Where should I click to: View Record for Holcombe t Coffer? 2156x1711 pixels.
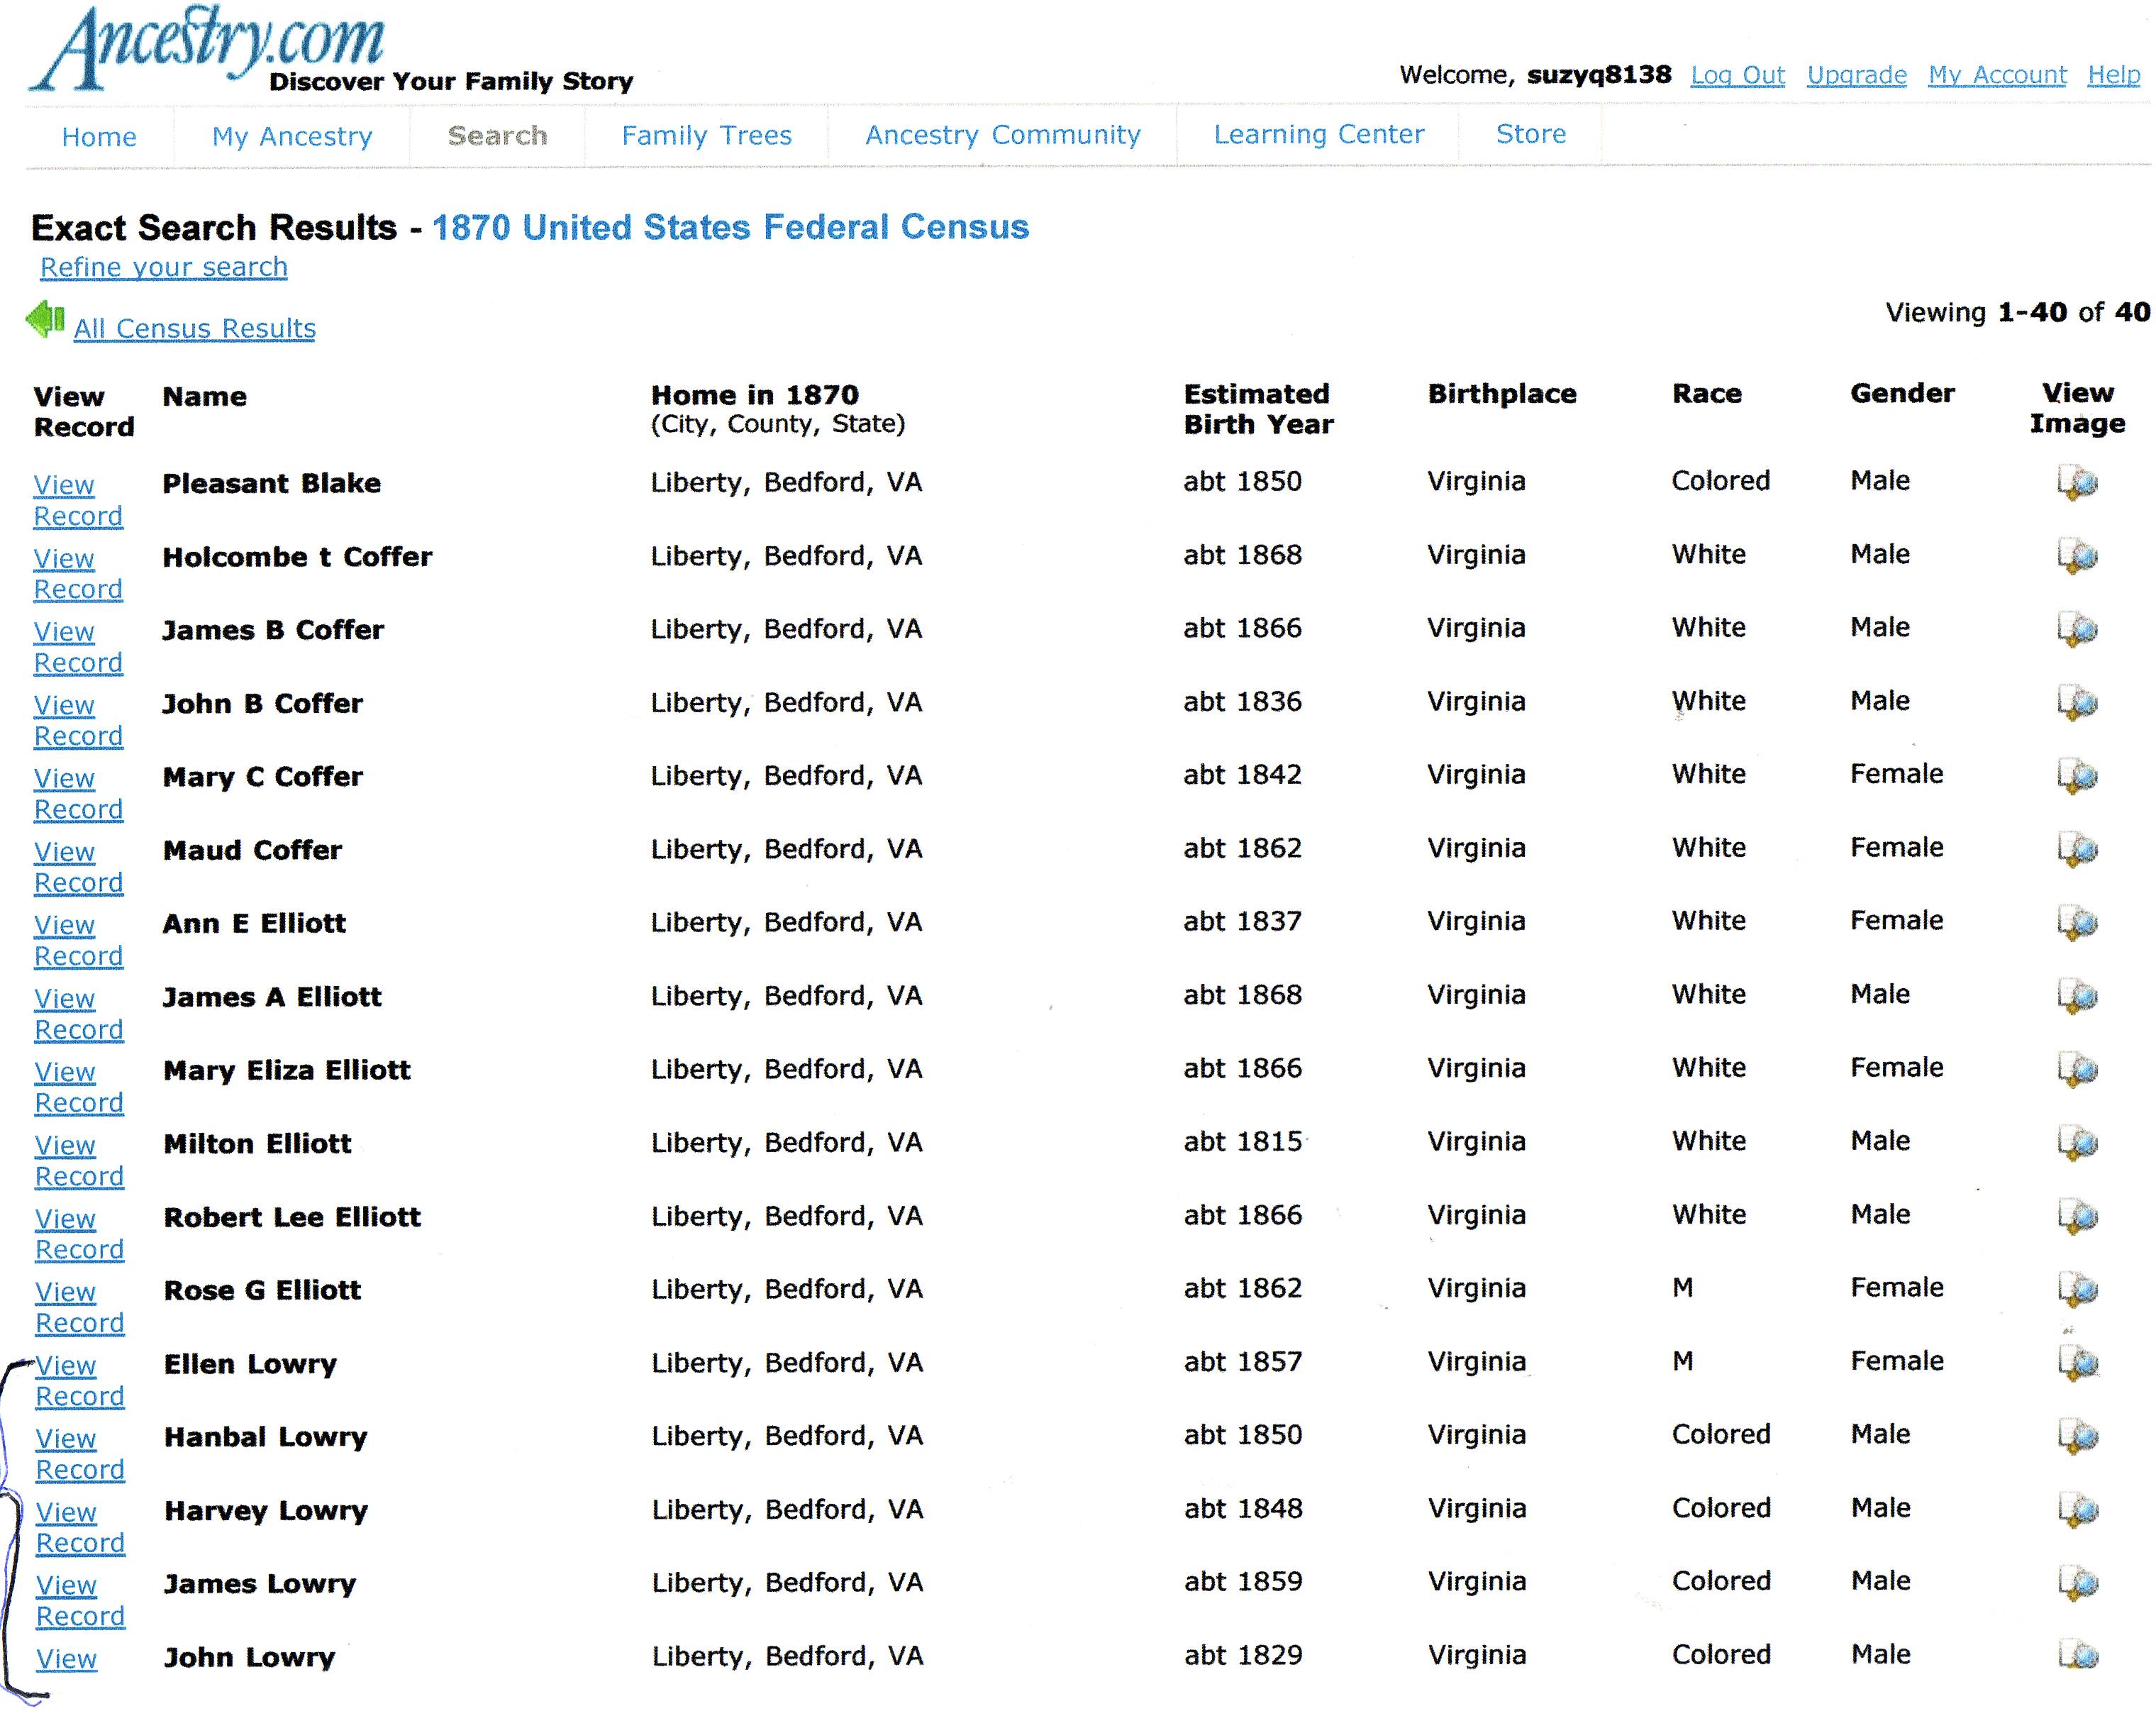78,574
